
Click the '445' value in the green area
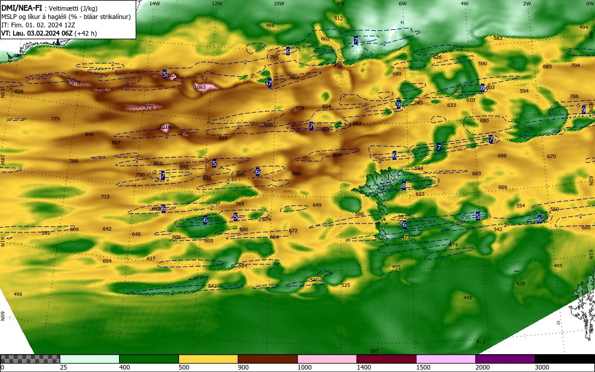(x=468, y=298)
